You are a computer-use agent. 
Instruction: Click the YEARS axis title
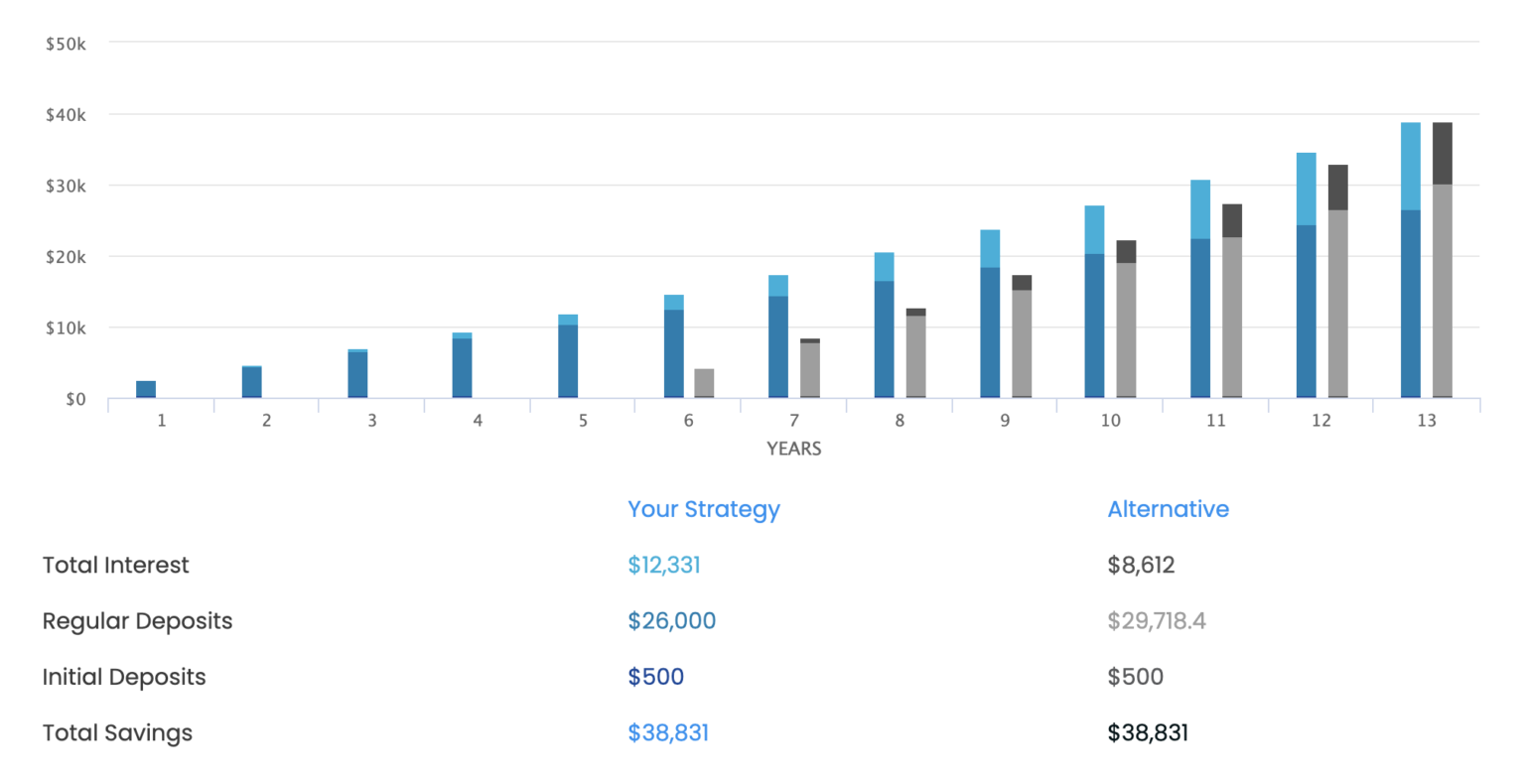[x=793, y=449]
